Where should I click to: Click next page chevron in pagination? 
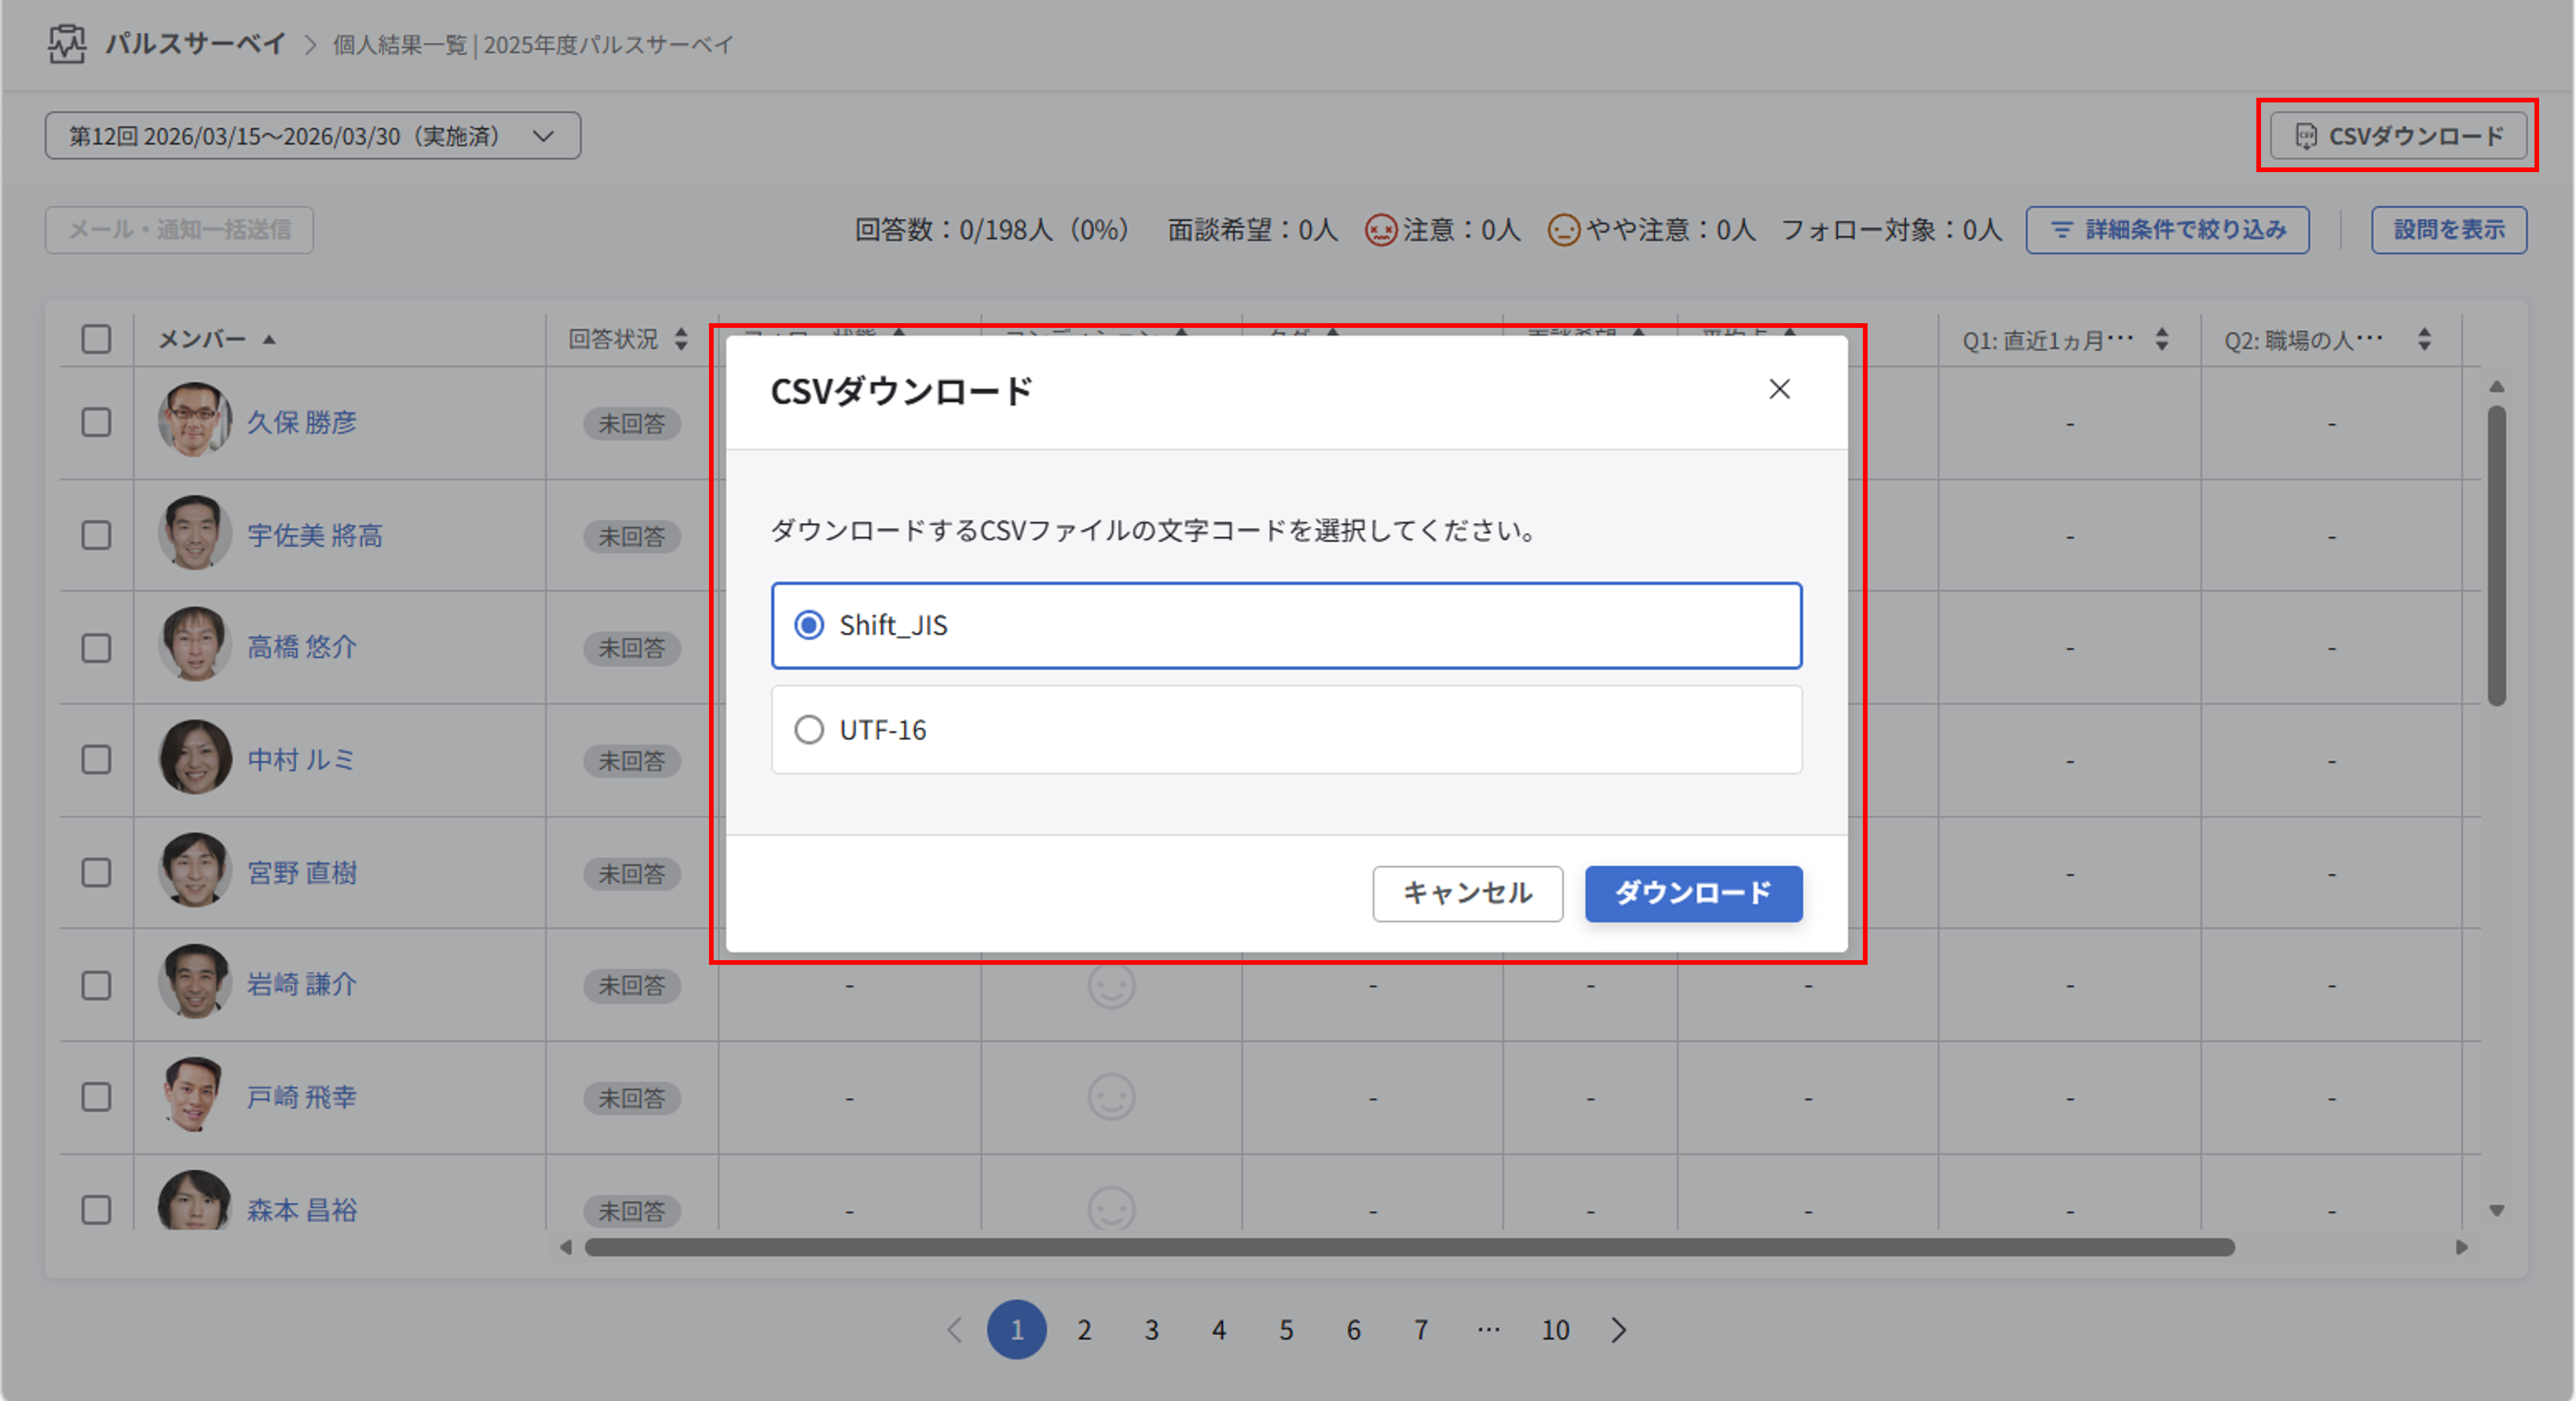(x=1619, y=1330)
